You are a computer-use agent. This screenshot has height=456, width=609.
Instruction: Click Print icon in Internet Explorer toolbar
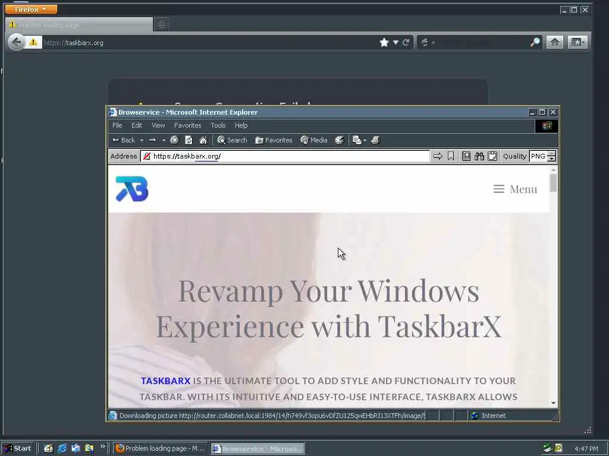coord(375,140)
